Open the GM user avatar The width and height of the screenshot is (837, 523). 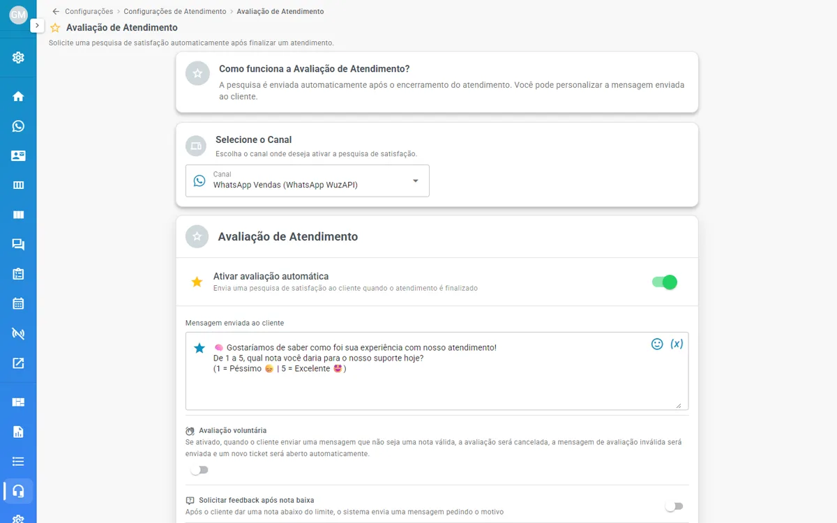[x=18, y=15]
